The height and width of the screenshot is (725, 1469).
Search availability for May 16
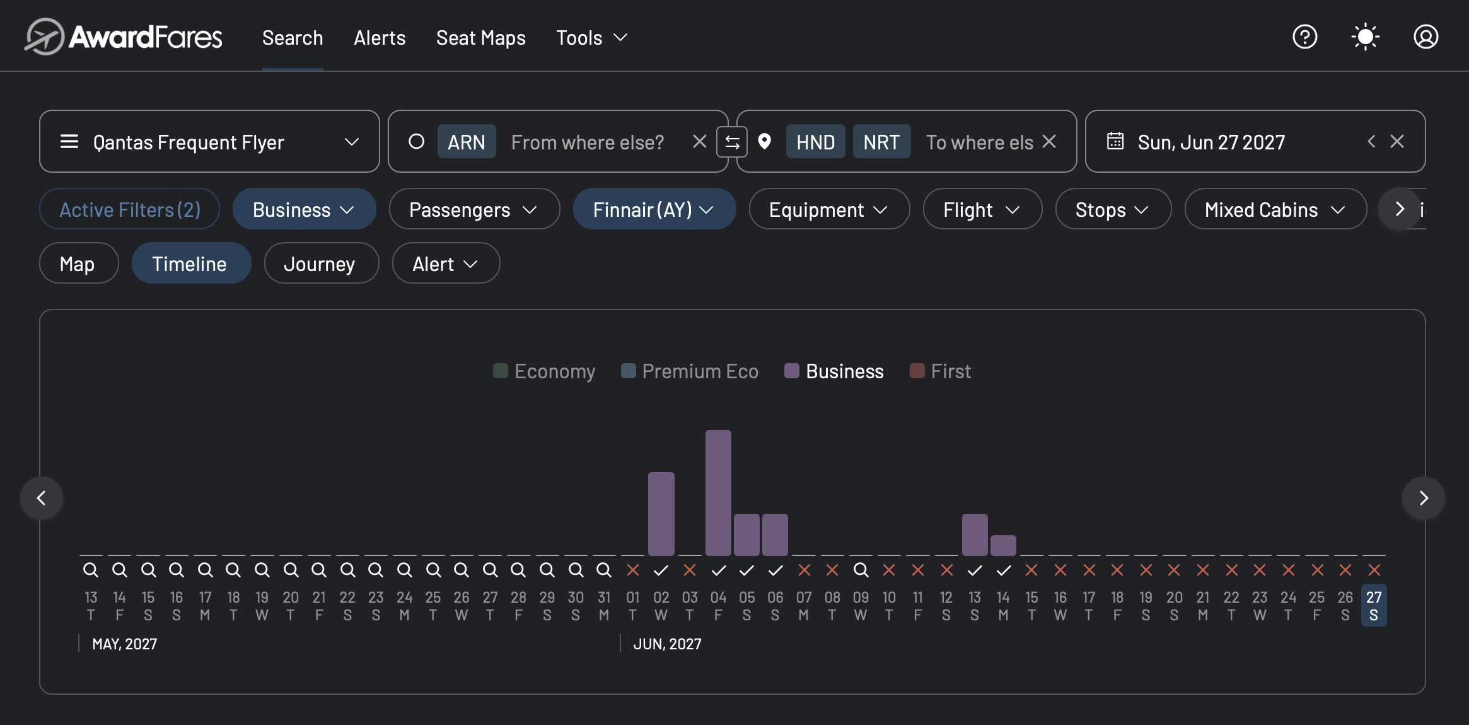pyautogui.click(x=177, y=570)
